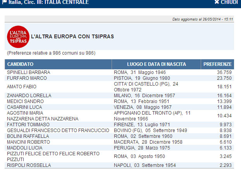Select the SPINELLI BARBARA row
Image resolution: width=241 pixels, height=170 pixels.
tap(23, 72)
